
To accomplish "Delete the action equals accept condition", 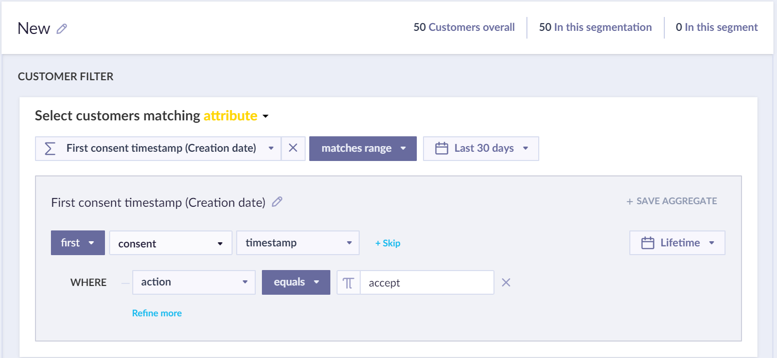I will pyautogui.click(x=506, y=282).
